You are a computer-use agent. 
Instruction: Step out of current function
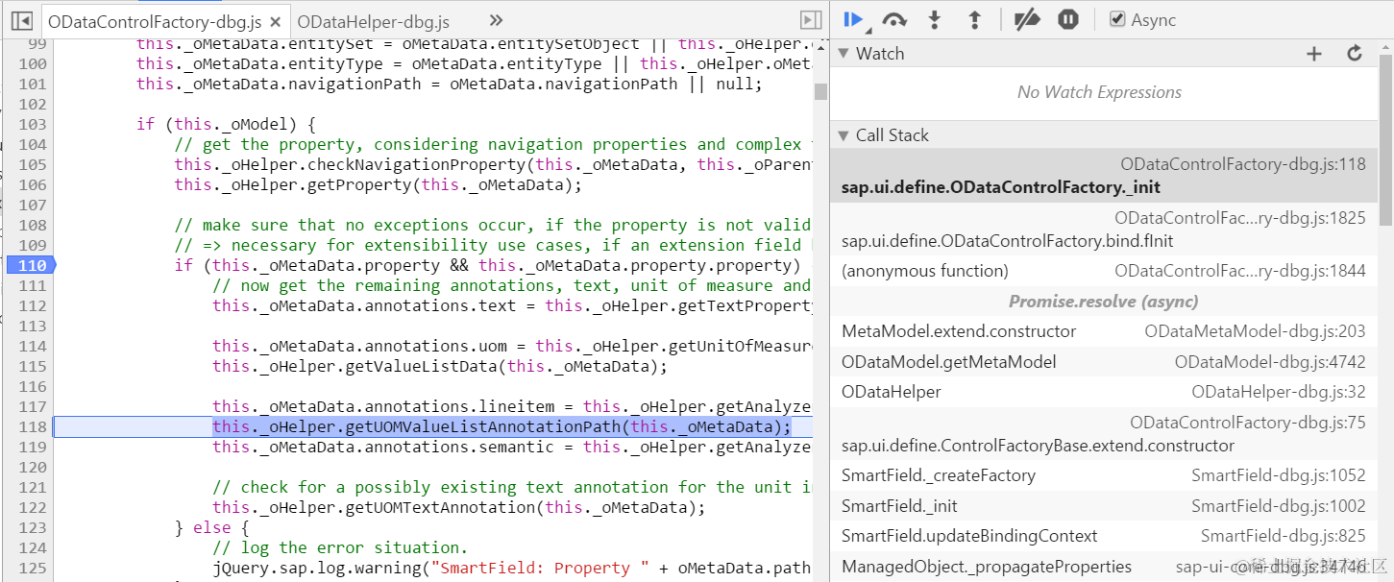click(x=974, y=19)
